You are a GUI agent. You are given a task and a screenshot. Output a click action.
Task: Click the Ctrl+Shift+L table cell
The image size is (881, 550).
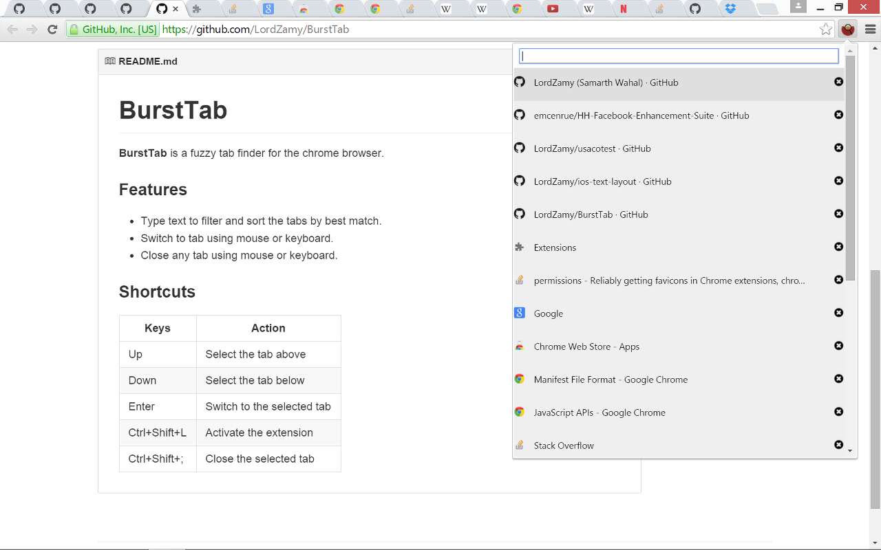pos(158,432)
